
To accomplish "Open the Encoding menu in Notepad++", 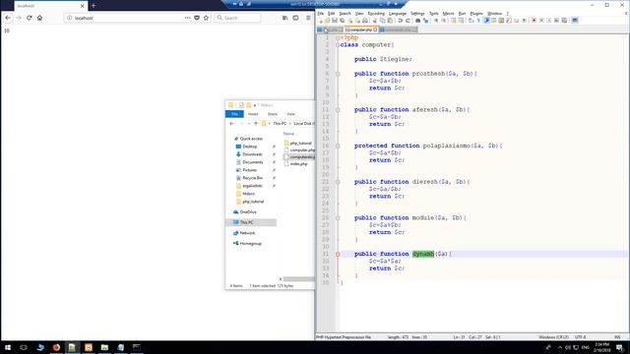I will [x=376, y=13].
